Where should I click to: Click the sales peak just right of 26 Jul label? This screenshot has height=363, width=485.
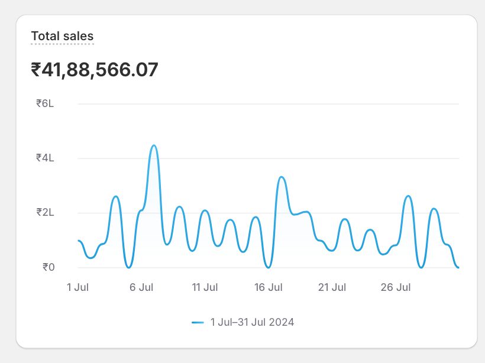(408, 196)
